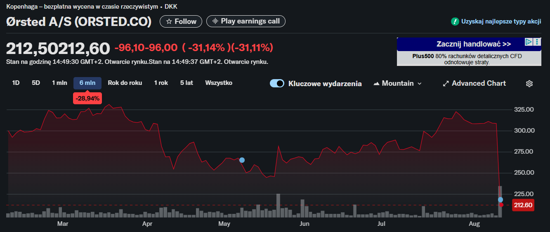Screen dimensions: 550x232
Task: Expand the Mountain chart type dropdown
Action: [398, 84]
